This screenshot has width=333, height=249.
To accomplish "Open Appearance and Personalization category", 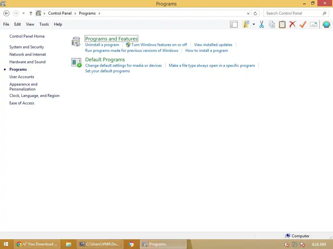I will 23,87.
